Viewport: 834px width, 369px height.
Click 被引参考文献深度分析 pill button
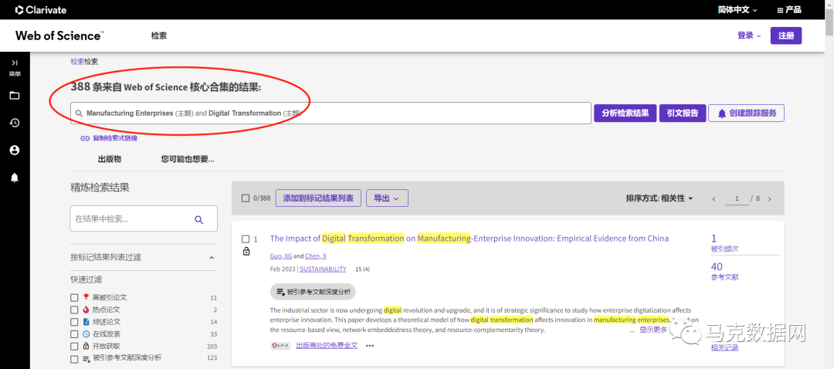tap(313, 292)
